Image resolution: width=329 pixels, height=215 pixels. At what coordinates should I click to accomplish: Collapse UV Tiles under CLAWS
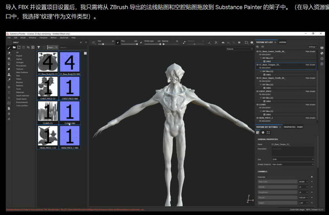261,111
